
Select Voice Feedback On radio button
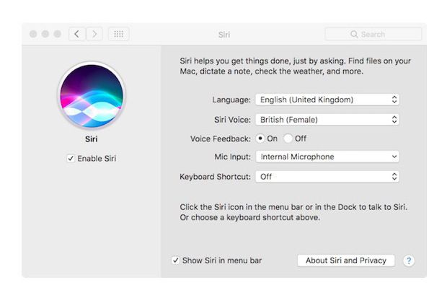tap(260, 138)
